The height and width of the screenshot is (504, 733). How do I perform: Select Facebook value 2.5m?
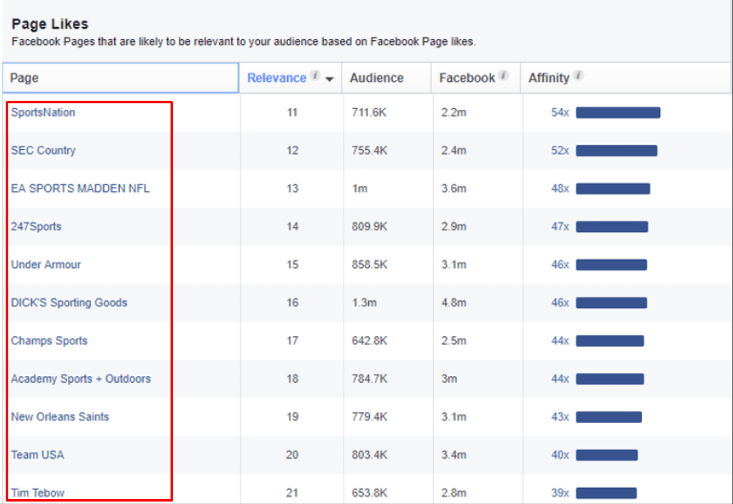click(454, 341)
